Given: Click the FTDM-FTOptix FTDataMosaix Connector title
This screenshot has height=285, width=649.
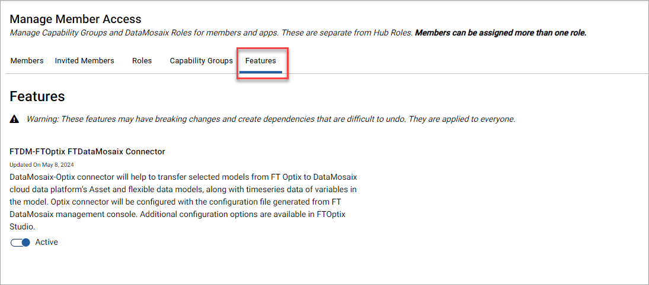Looking at the screenshot, I should (87, 151).
